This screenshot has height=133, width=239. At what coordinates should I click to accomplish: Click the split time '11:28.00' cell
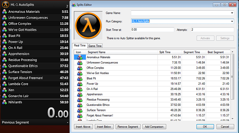[x=170, y=68]
